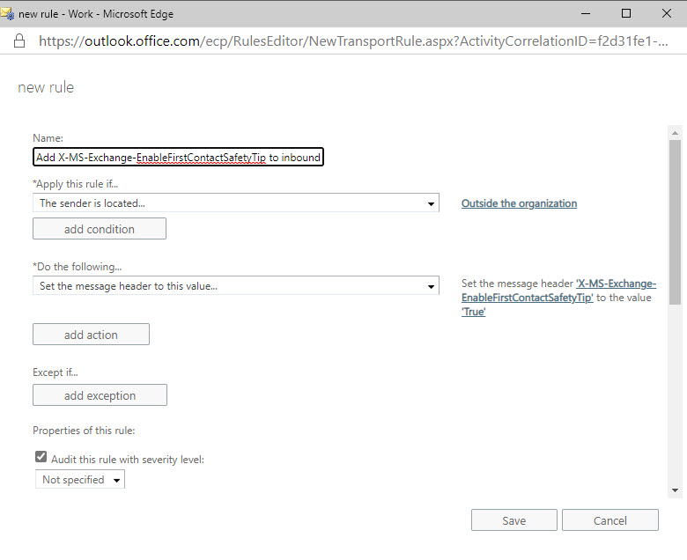Screen dimensions: 687x560
Task: Click scrollbar down arrow in rule form
Action: click(675, 490)
